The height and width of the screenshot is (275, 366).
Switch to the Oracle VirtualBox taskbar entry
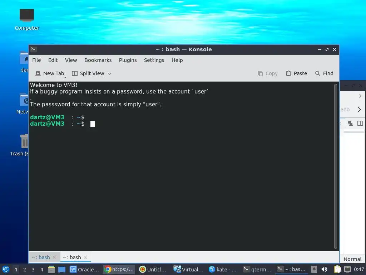(84, 269)
